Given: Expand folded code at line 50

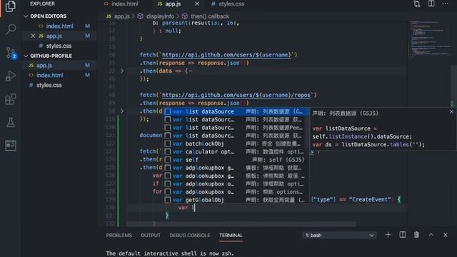Looking at the screenshot, I should [122, 111].
